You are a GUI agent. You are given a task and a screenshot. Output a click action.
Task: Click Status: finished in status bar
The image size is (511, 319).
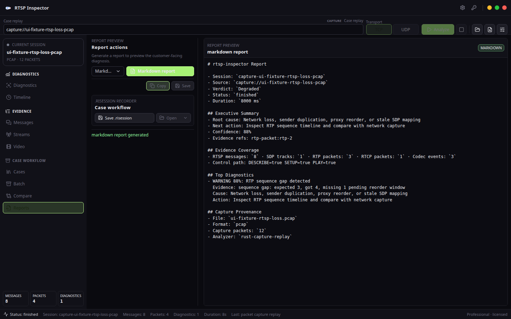tap(24, 314)
